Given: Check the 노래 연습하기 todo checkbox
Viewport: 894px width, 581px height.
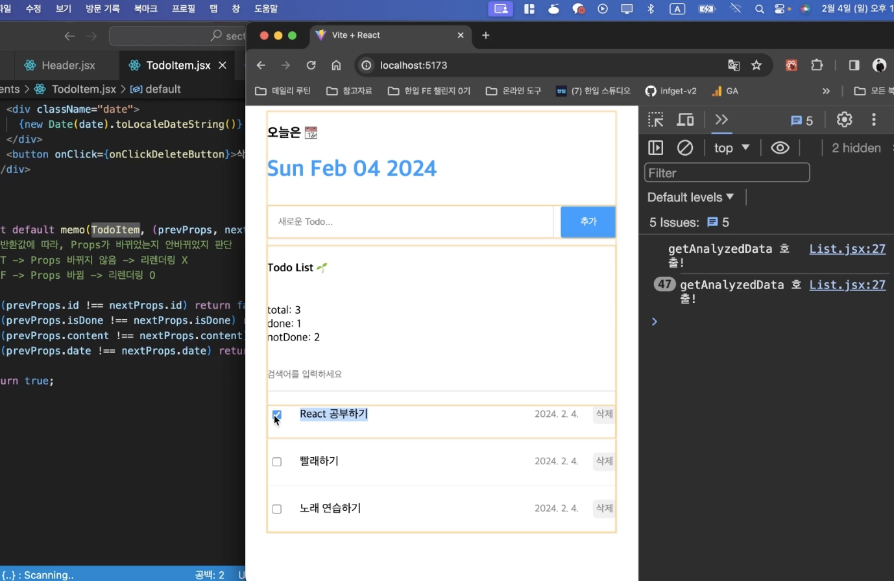Looking at the screenshot, I should click(277, 509).
